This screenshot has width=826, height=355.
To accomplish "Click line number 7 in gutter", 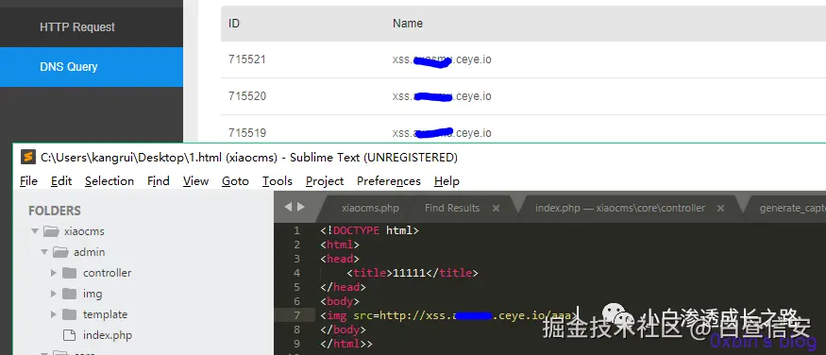I will click(296, 315).
